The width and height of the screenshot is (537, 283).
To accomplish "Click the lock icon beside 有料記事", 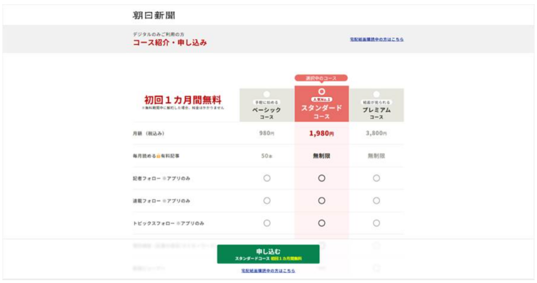I will pos(158,156).
